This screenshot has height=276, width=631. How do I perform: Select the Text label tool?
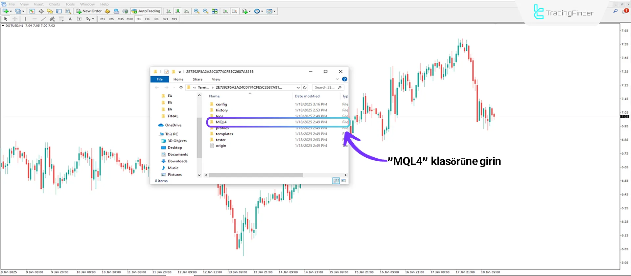[70, 19]
